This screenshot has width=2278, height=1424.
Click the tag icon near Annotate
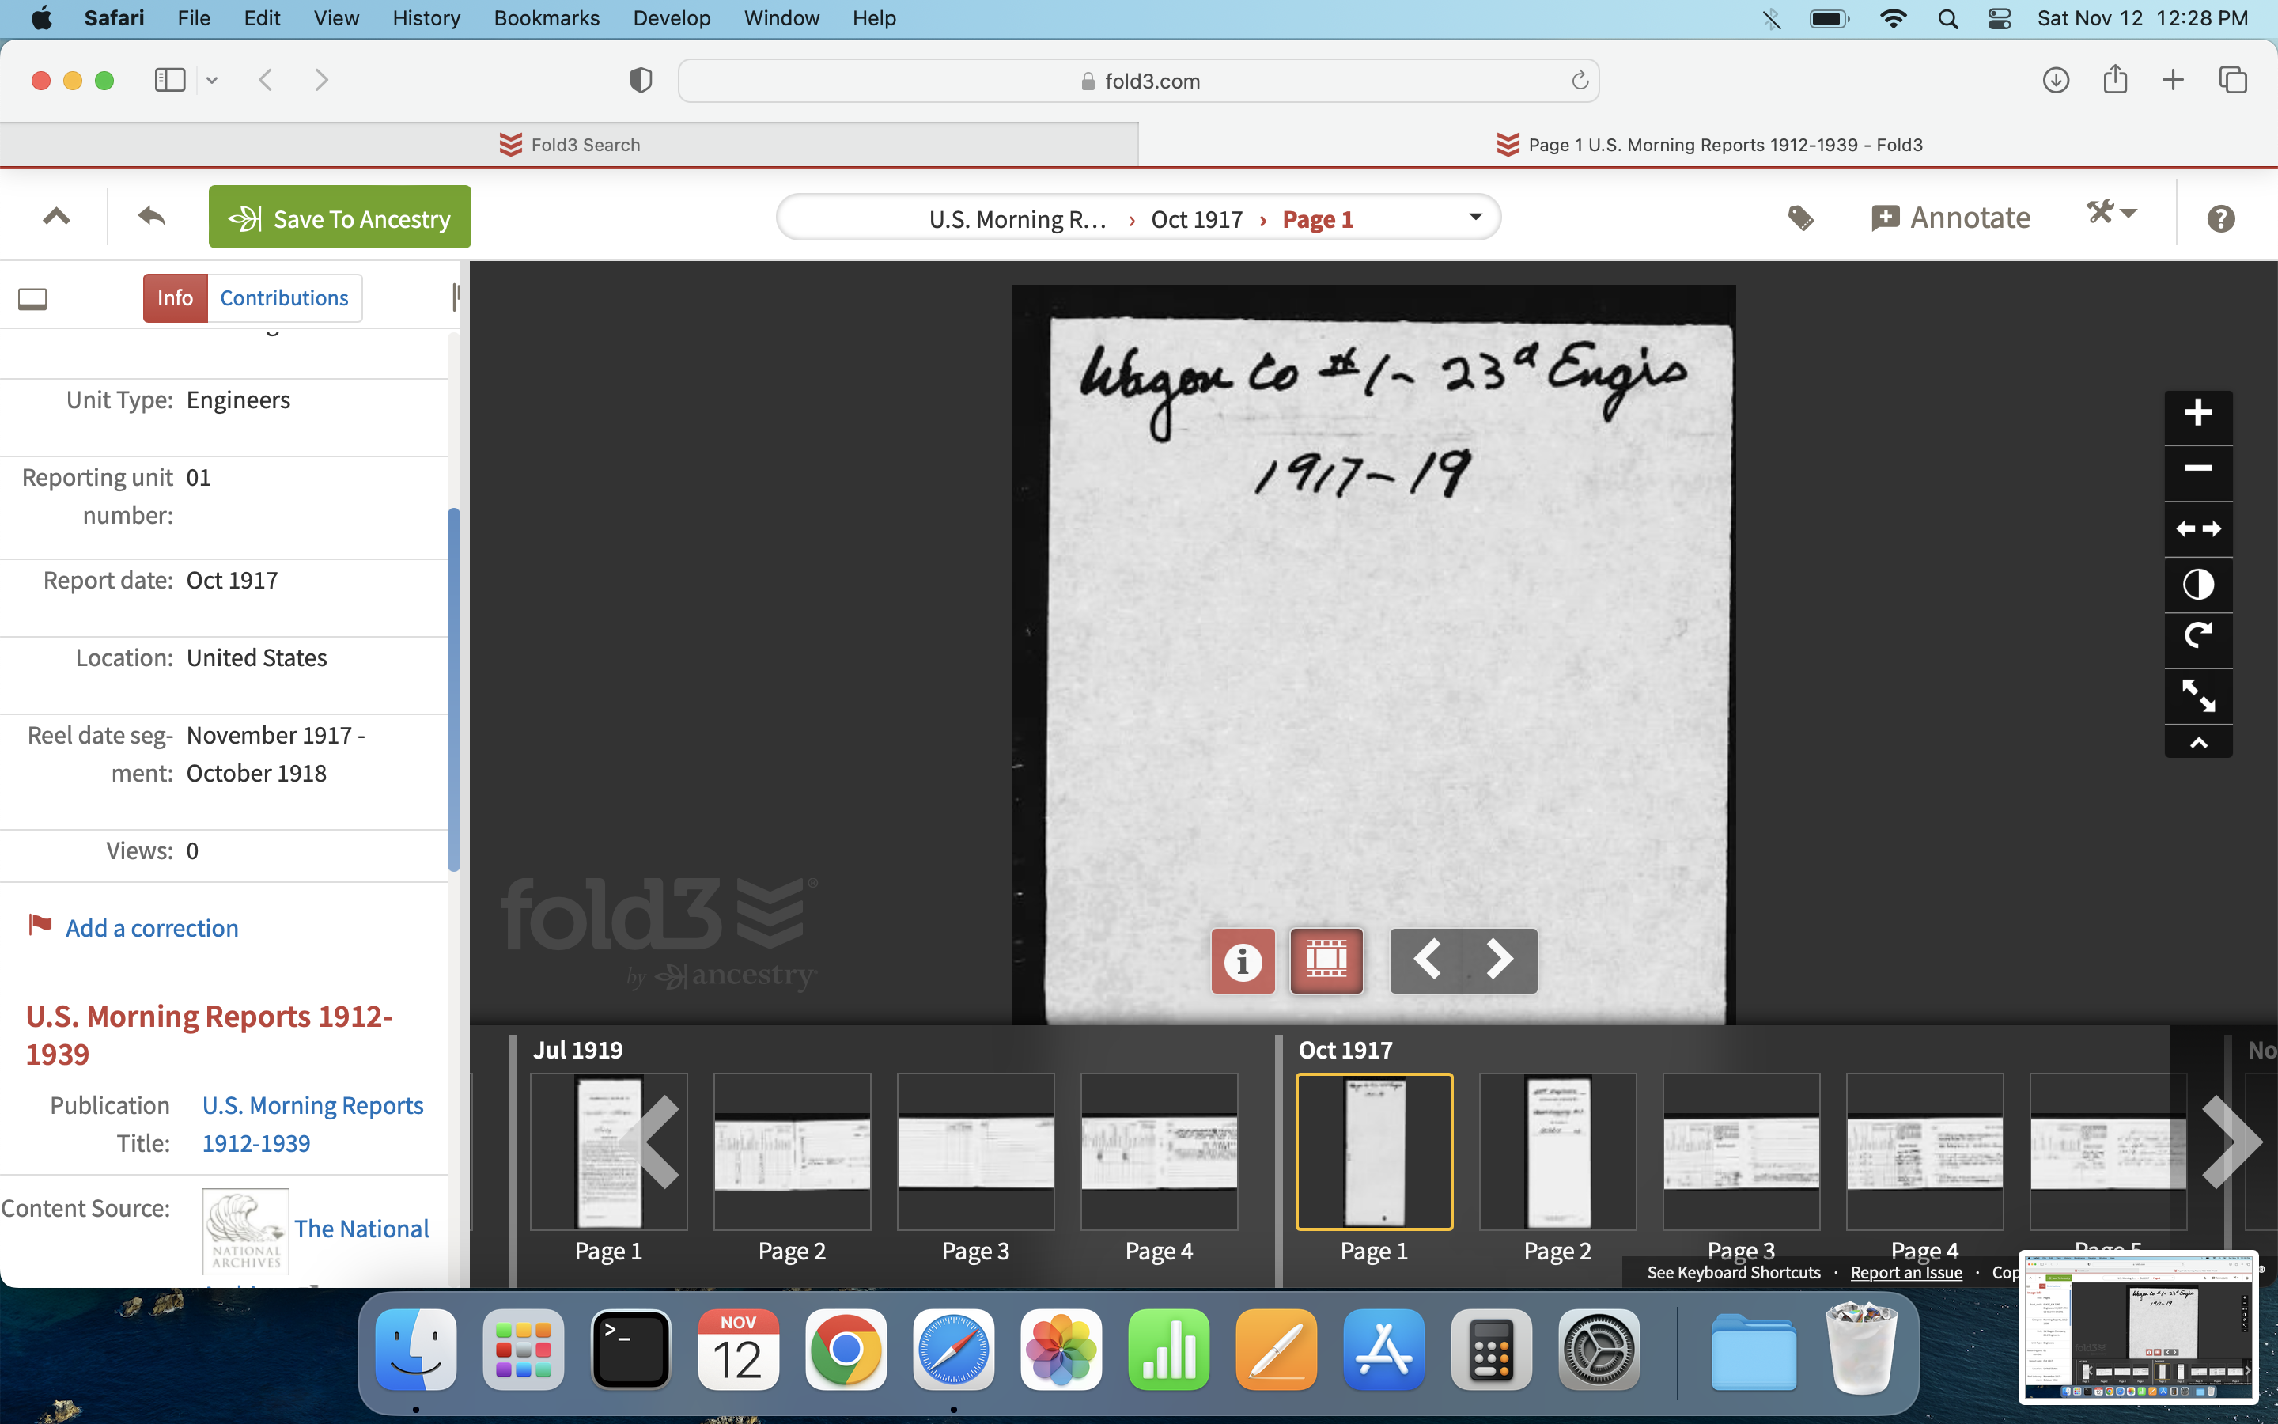click(x=1799, y=218)
